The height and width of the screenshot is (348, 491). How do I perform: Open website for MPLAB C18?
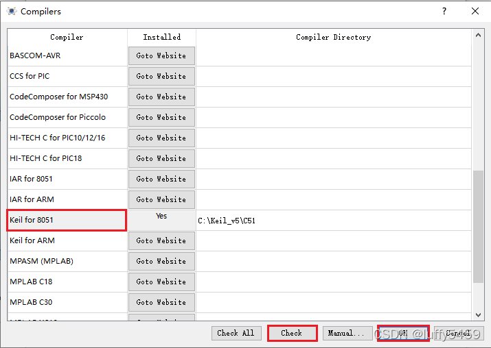[x=161, y=282]
